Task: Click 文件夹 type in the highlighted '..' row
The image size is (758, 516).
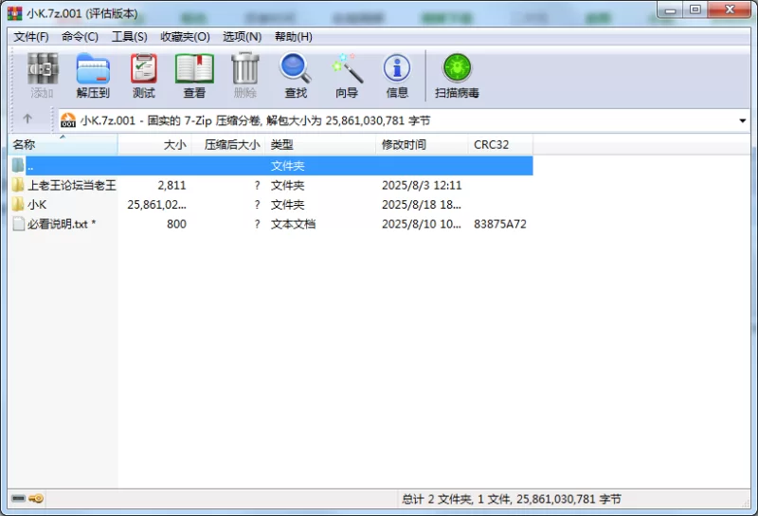Action: [288, 166]
